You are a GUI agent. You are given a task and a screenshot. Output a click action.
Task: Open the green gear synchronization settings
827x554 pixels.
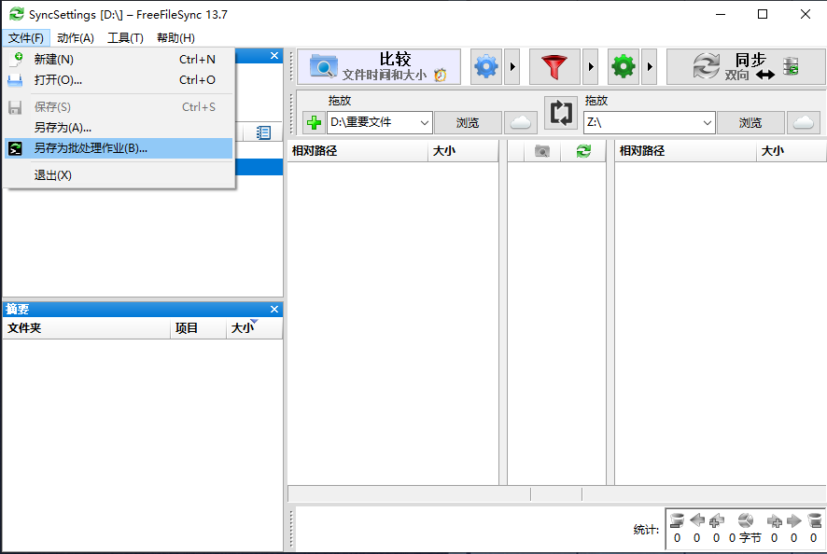pyautogui.click(x=624, y=66)
